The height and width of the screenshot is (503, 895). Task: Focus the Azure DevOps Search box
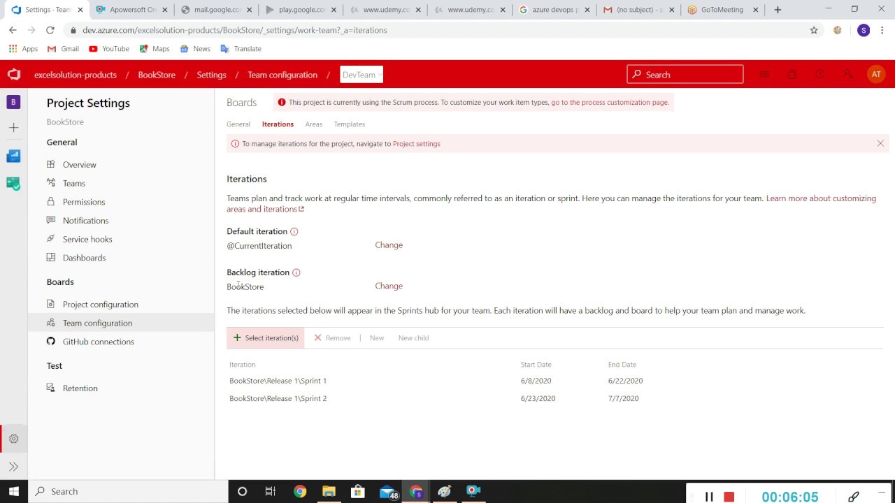pyautogui.click(x=685, y=75)
